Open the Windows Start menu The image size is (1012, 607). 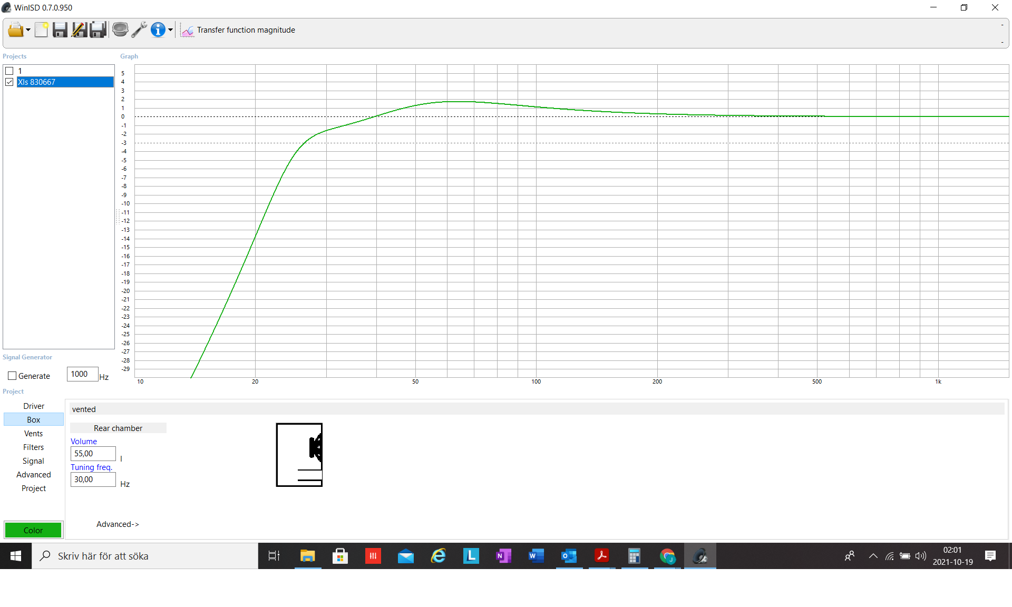pyautogui.click(x=16, y=556)
